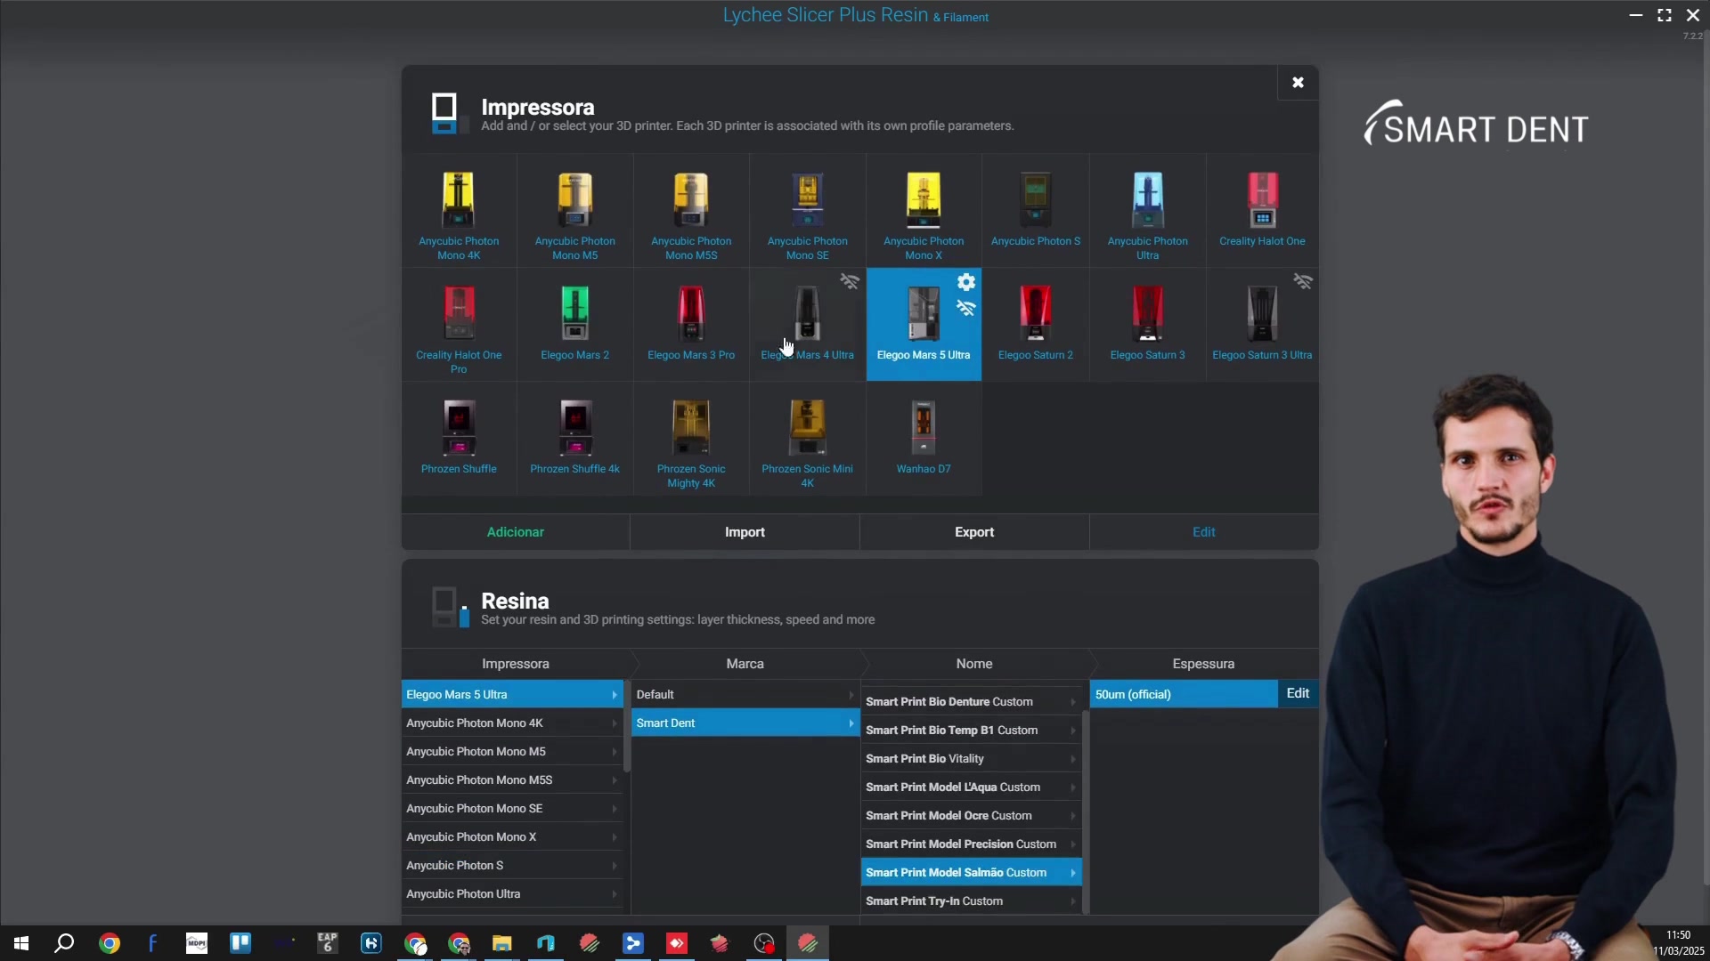1710x961 pixels.
Task: Select Anycubic Photon Ultra in resin list
Action: [512, 894]
